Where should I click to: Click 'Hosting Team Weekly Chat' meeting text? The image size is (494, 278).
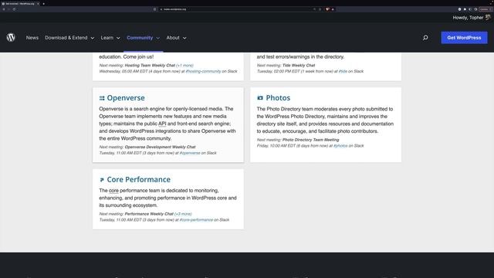tap(150, 65)
